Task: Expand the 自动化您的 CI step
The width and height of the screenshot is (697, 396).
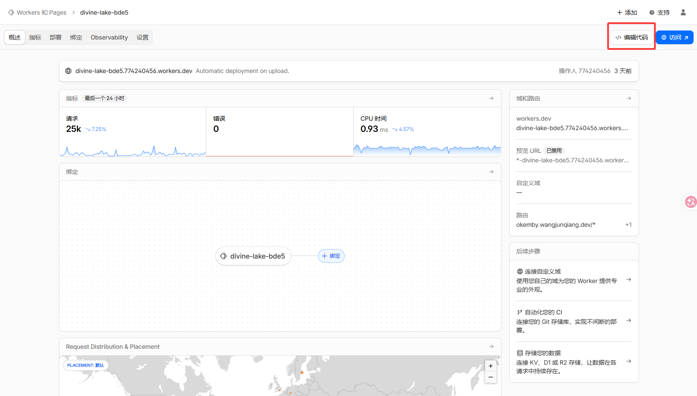Action: [629, 321]
